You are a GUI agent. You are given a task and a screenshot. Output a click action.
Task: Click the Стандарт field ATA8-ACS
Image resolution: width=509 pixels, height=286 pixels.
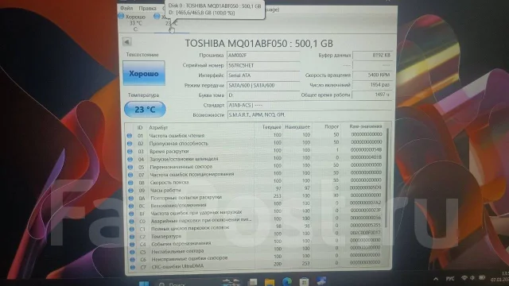[x=309, y=105]
